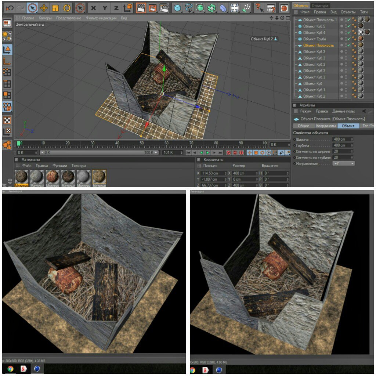Toggle the red record keyframe button
The height and width of the screenshot is (376, 376).
(228, 152)
